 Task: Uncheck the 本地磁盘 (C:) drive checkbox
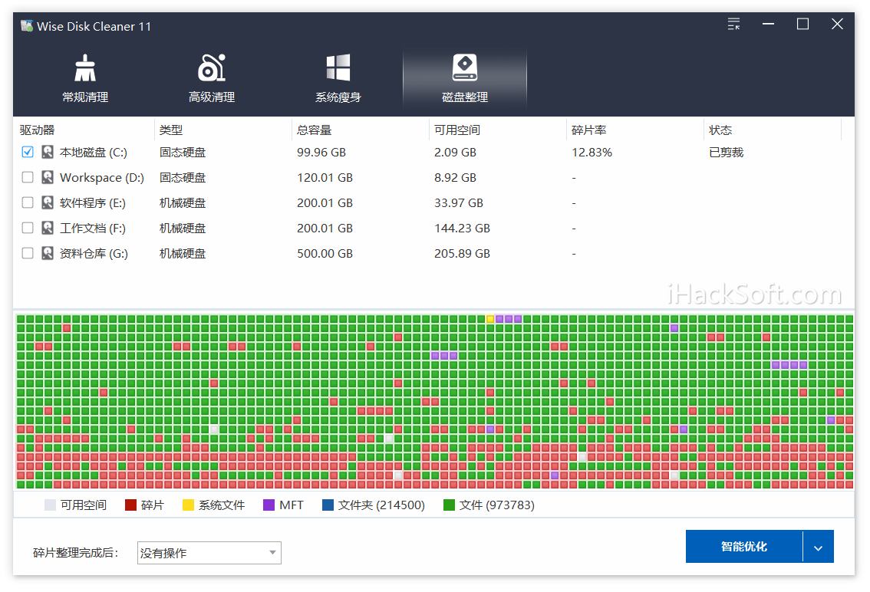click(x=28, y=152)
